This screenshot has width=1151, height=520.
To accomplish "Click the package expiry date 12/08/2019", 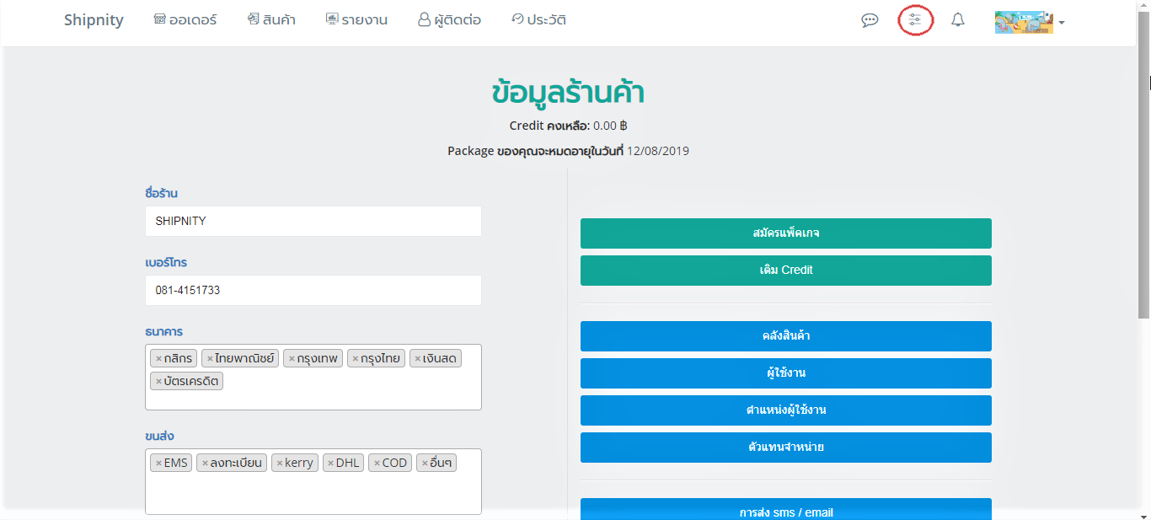I will (x=658, y=152).
